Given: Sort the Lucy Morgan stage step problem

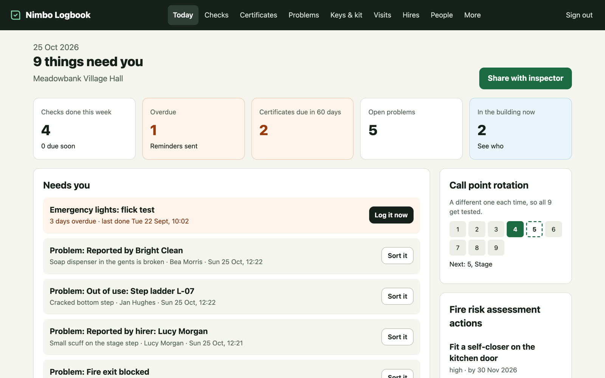Looking at the screenshot, I should coord(397,337).
